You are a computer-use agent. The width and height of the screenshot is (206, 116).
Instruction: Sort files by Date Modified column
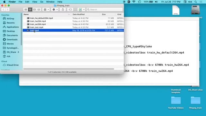tap(86, 14)
